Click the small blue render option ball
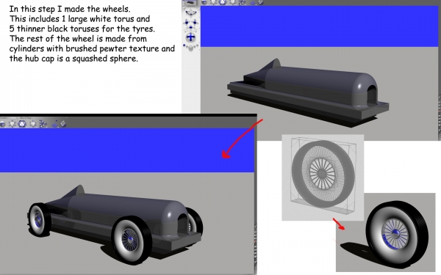 pos(184,45)
